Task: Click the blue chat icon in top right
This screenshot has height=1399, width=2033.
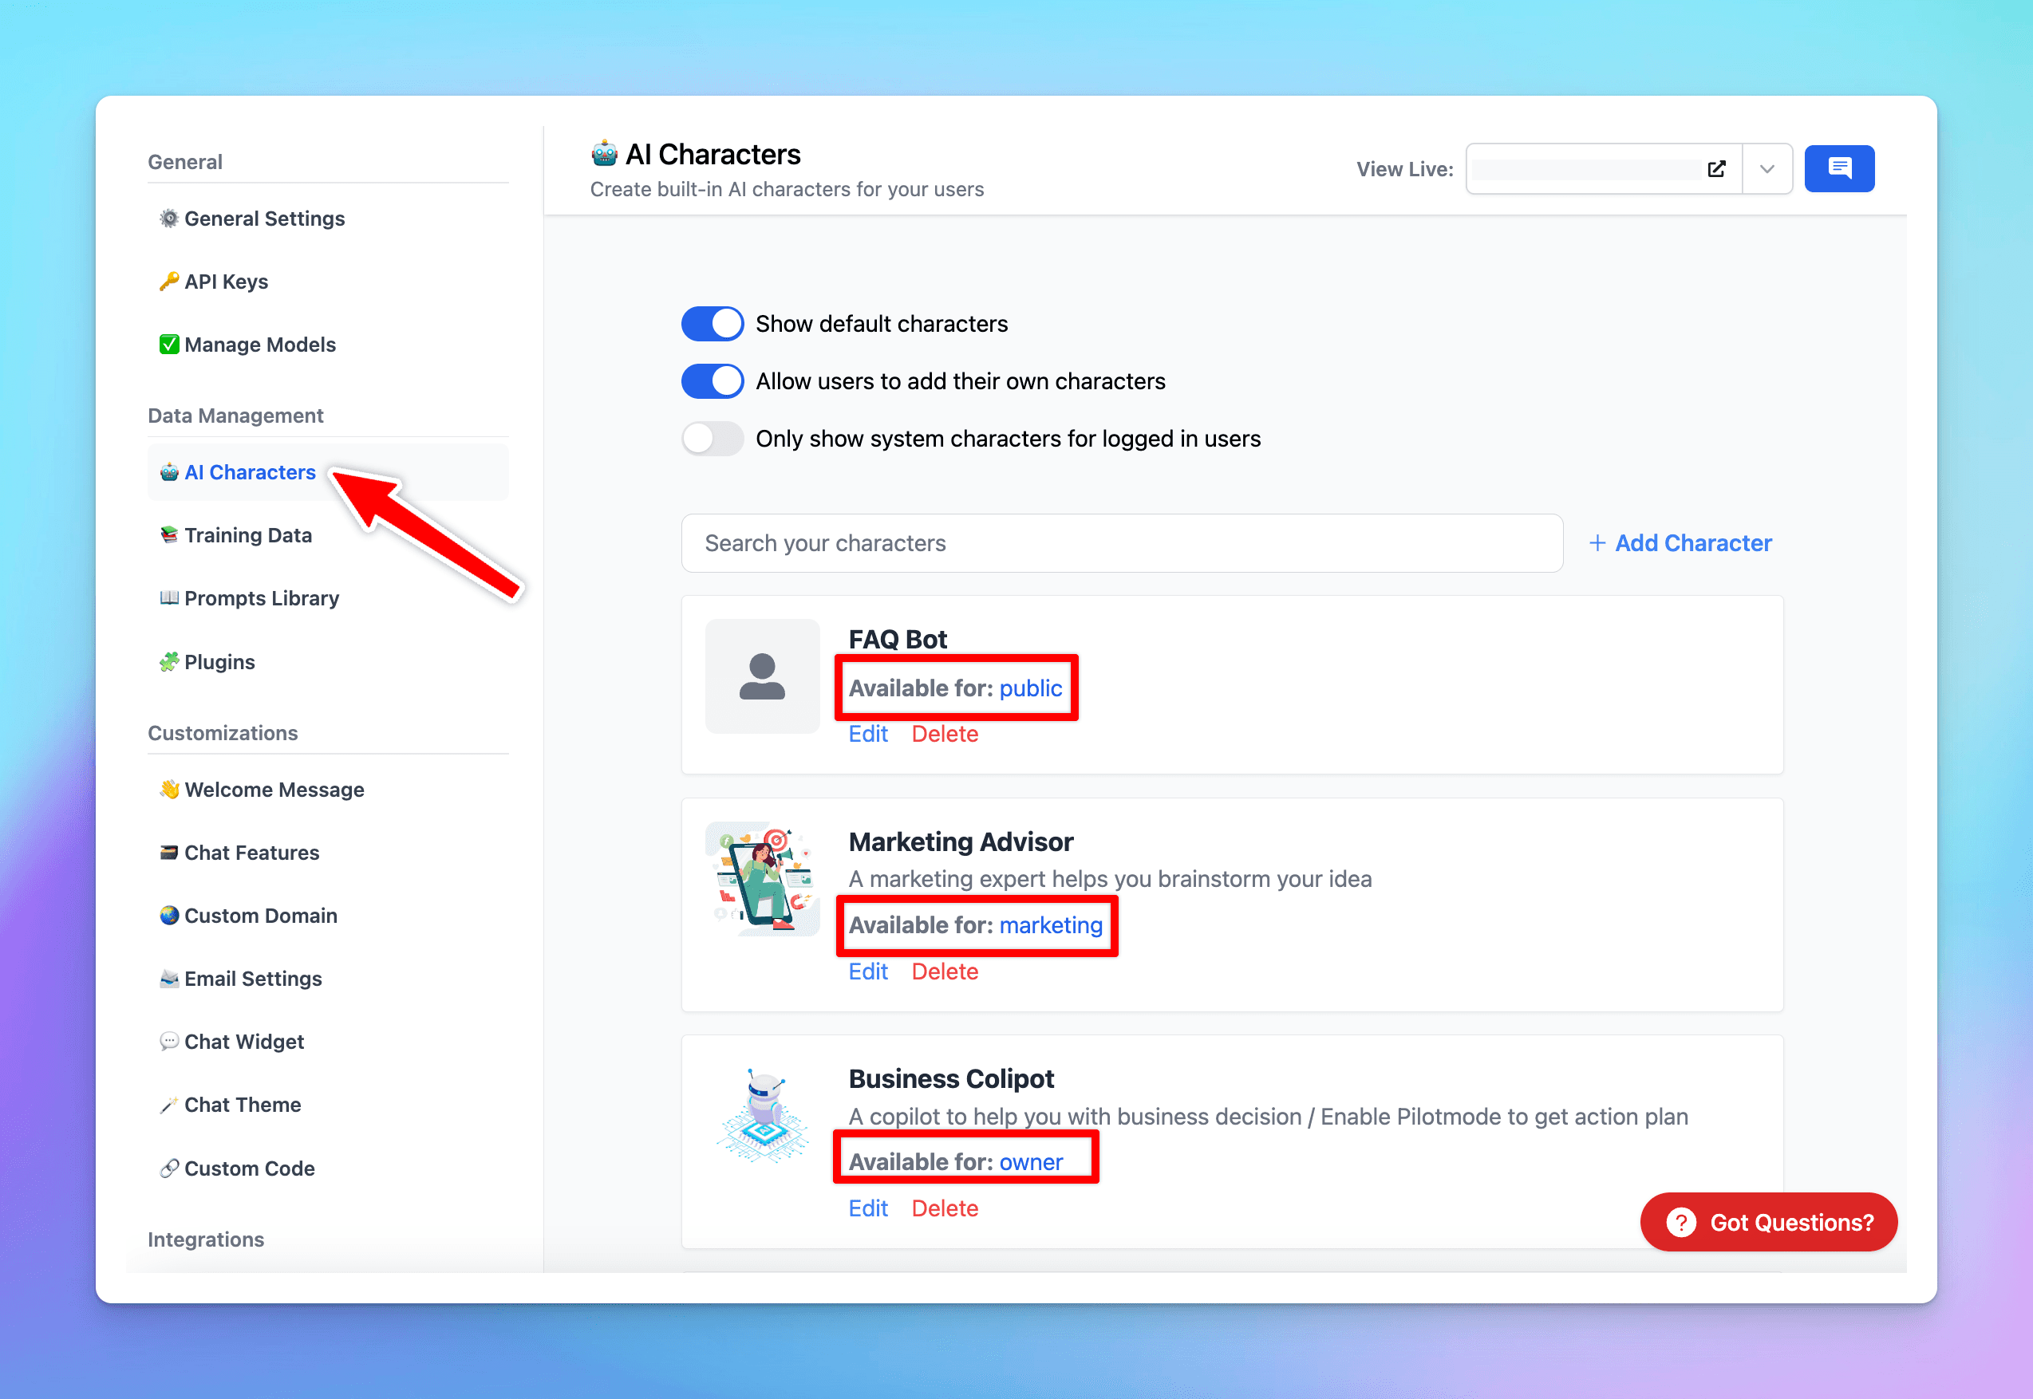Action: click(x=1839, y=168)
